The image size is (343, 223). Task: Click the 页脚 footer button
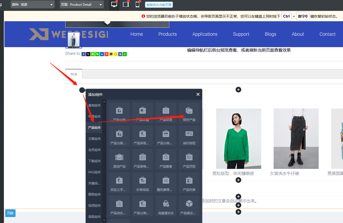pyautogui.click(x=10, y=213)
